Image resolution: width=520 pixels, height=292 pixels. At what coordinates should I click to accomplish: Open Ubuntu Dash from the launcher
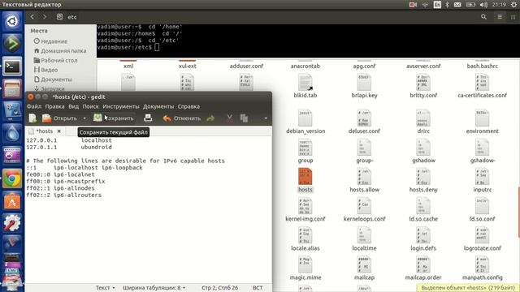click(12, 22)
